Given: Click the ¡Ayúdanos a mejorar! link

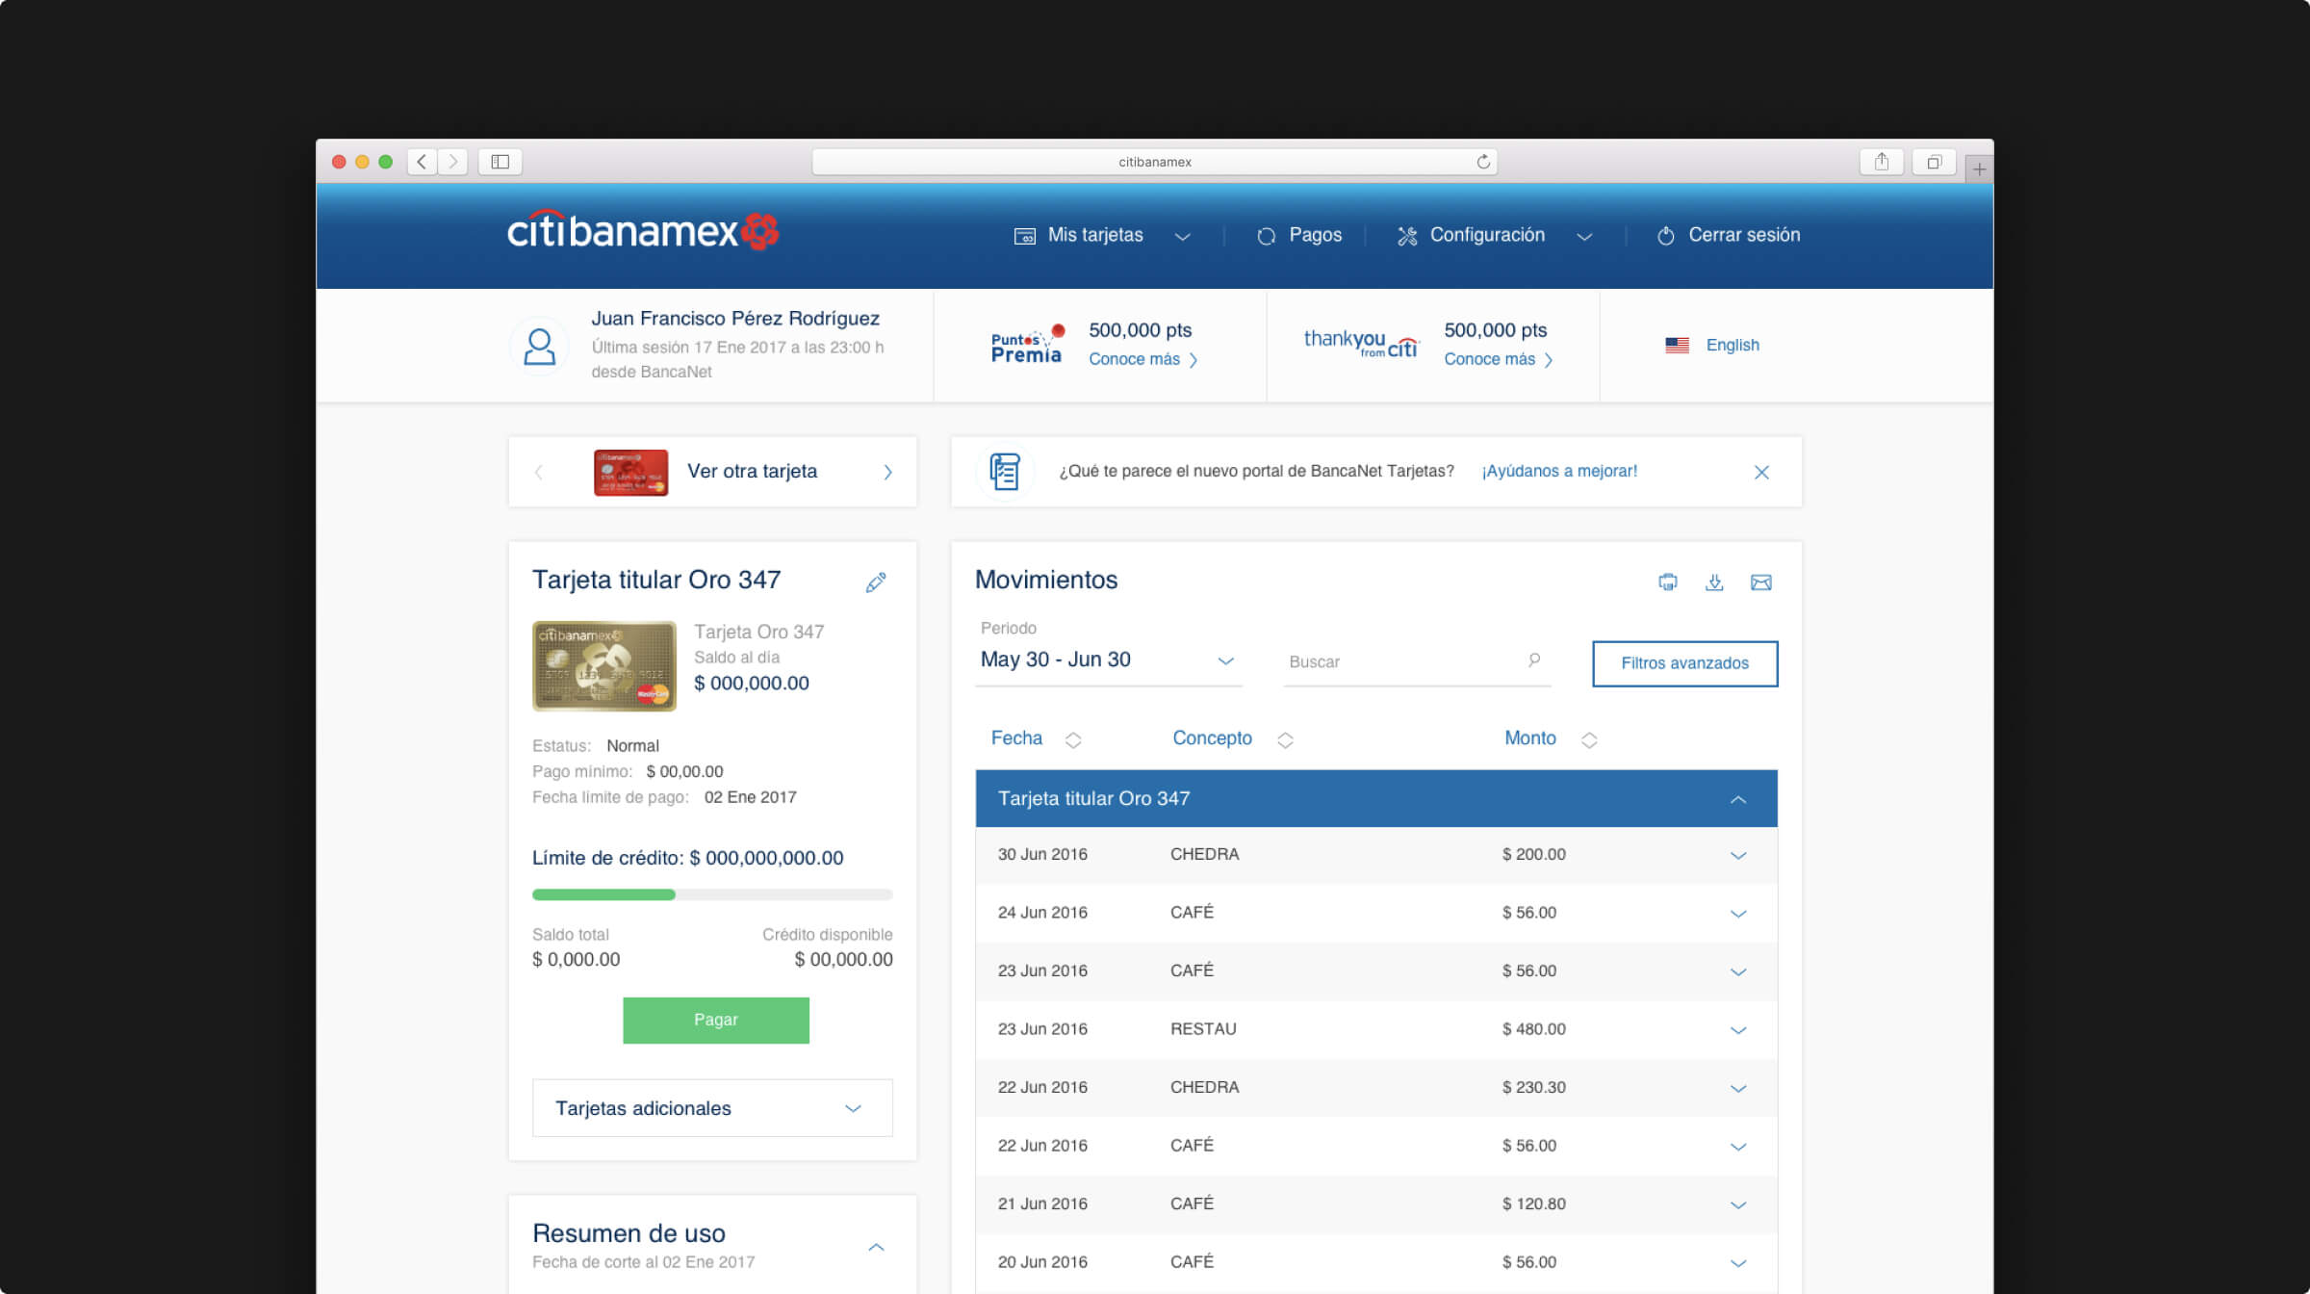Looking at the screenshot, I should click(x=1557, y=472).
